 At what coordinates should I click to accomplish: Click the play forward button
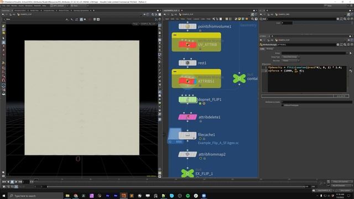click(x=16, y=182)
